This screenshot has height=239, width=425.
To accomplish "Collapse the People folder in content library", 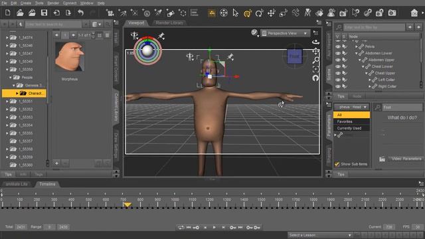I will 11,78.
